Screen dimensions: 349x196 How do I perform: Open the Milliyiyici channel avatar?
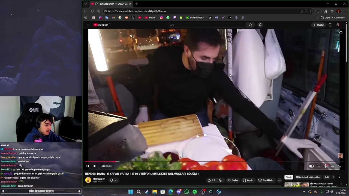[88, 180]
